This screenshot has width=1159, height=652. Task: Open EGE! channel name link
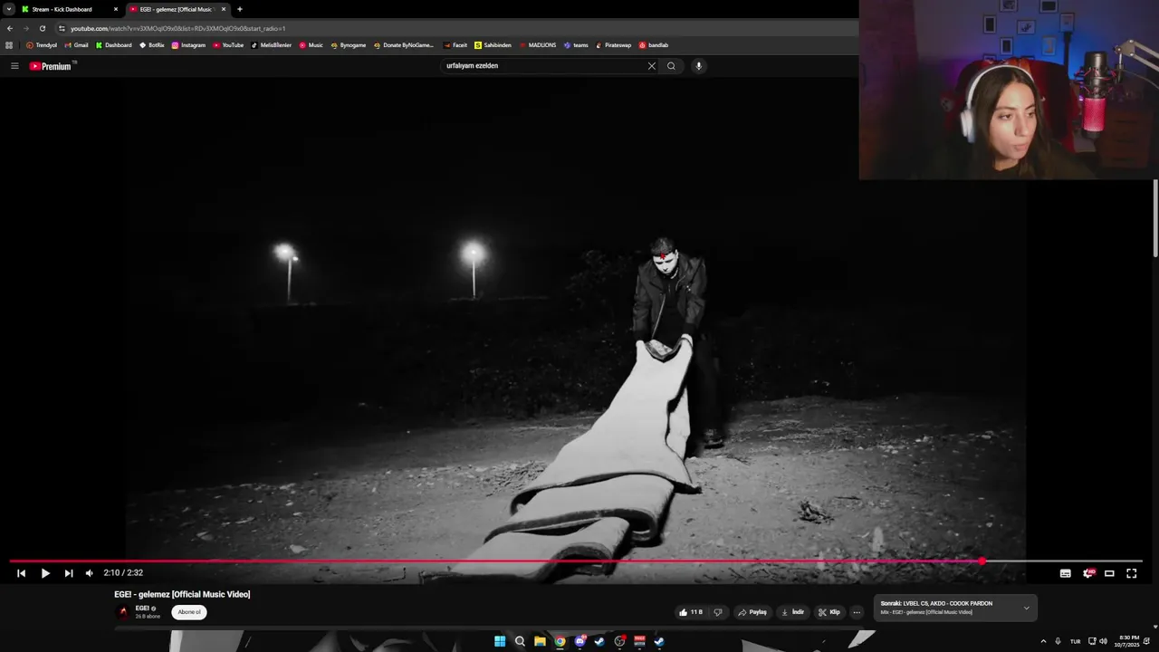(x=142, y=609)
